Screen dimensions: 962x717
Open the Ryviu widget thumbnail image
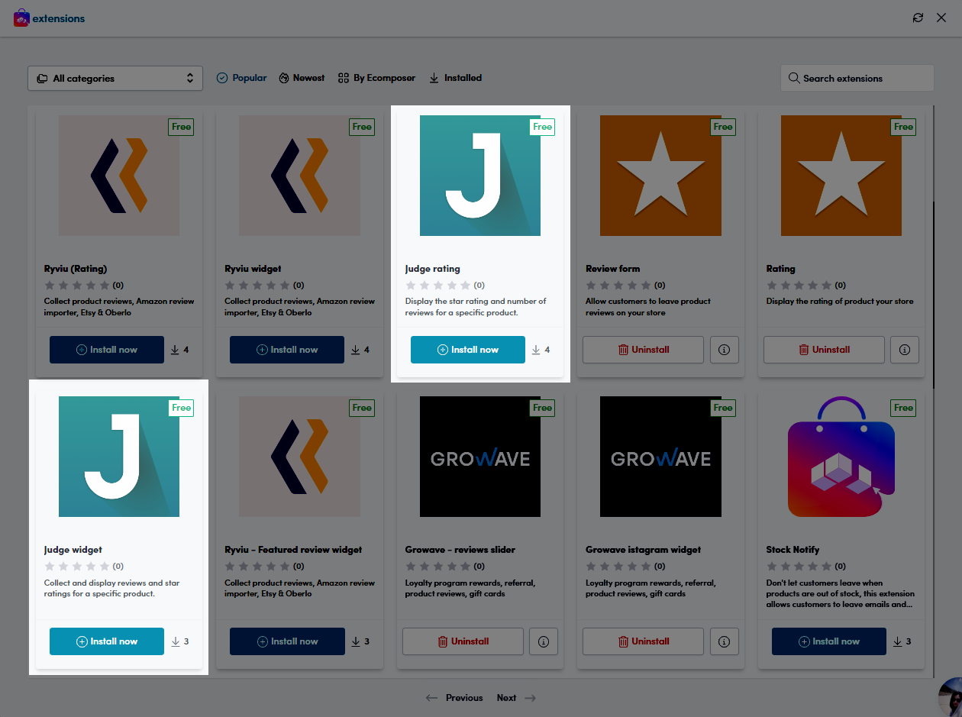coord(299,176)
